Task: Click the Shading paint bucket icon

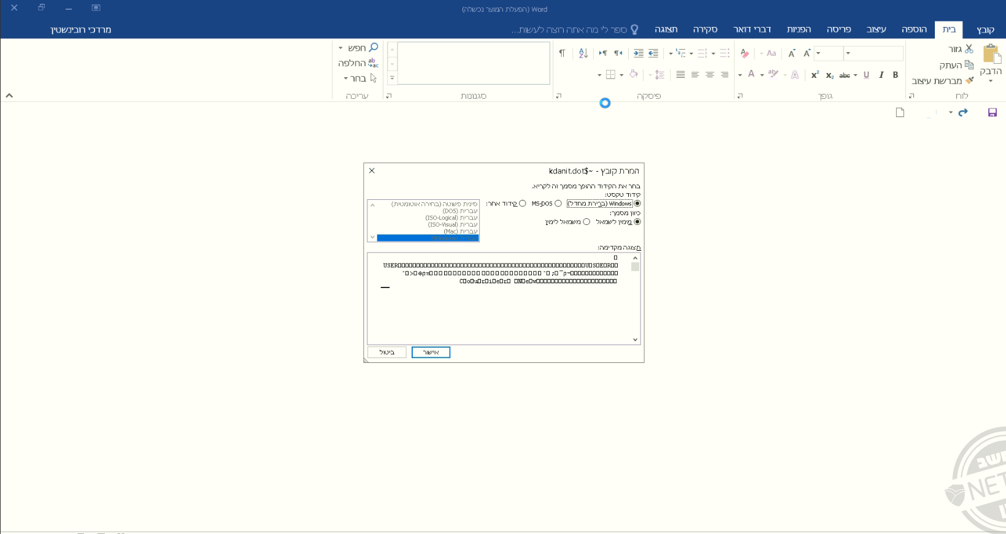Action: pyautogui.click(x=634, y=74)
